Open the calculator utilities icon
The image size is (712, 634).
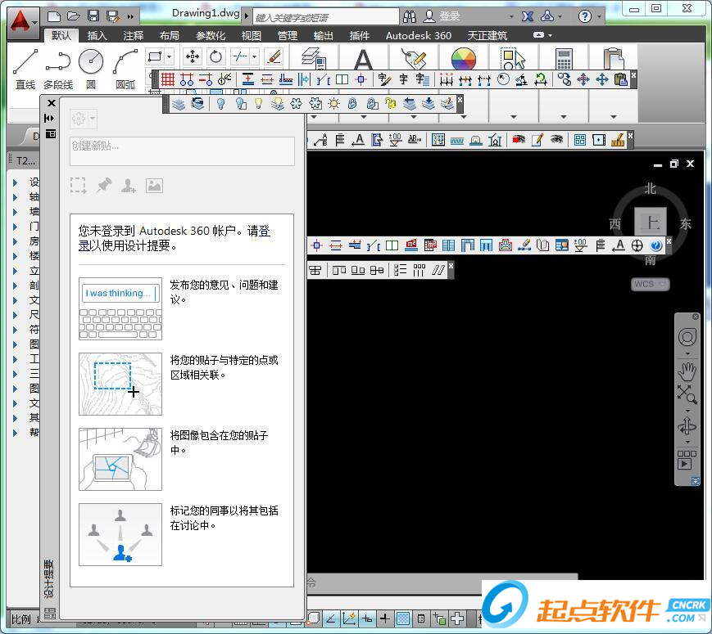tap(564, 60)
